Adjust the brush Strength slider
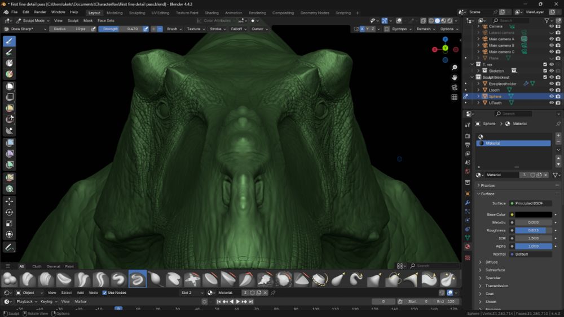This screenshot has width=564, height=317. point(120,29)
